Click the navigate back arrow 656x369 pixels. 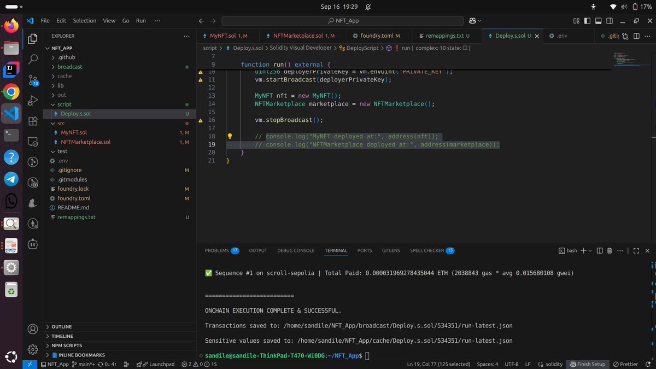pos(202,21)
